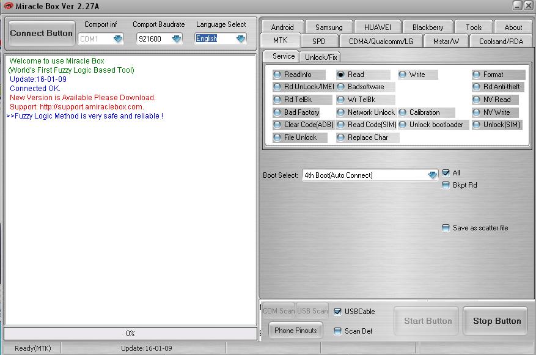Open the Language Select dropdown
This screenshot has height=355, width=536.
point(239,38)
